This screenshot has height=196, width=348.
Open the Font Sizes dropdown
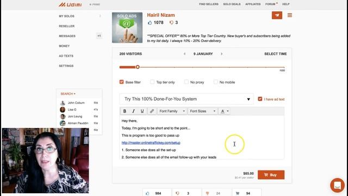tap(203, 111)
